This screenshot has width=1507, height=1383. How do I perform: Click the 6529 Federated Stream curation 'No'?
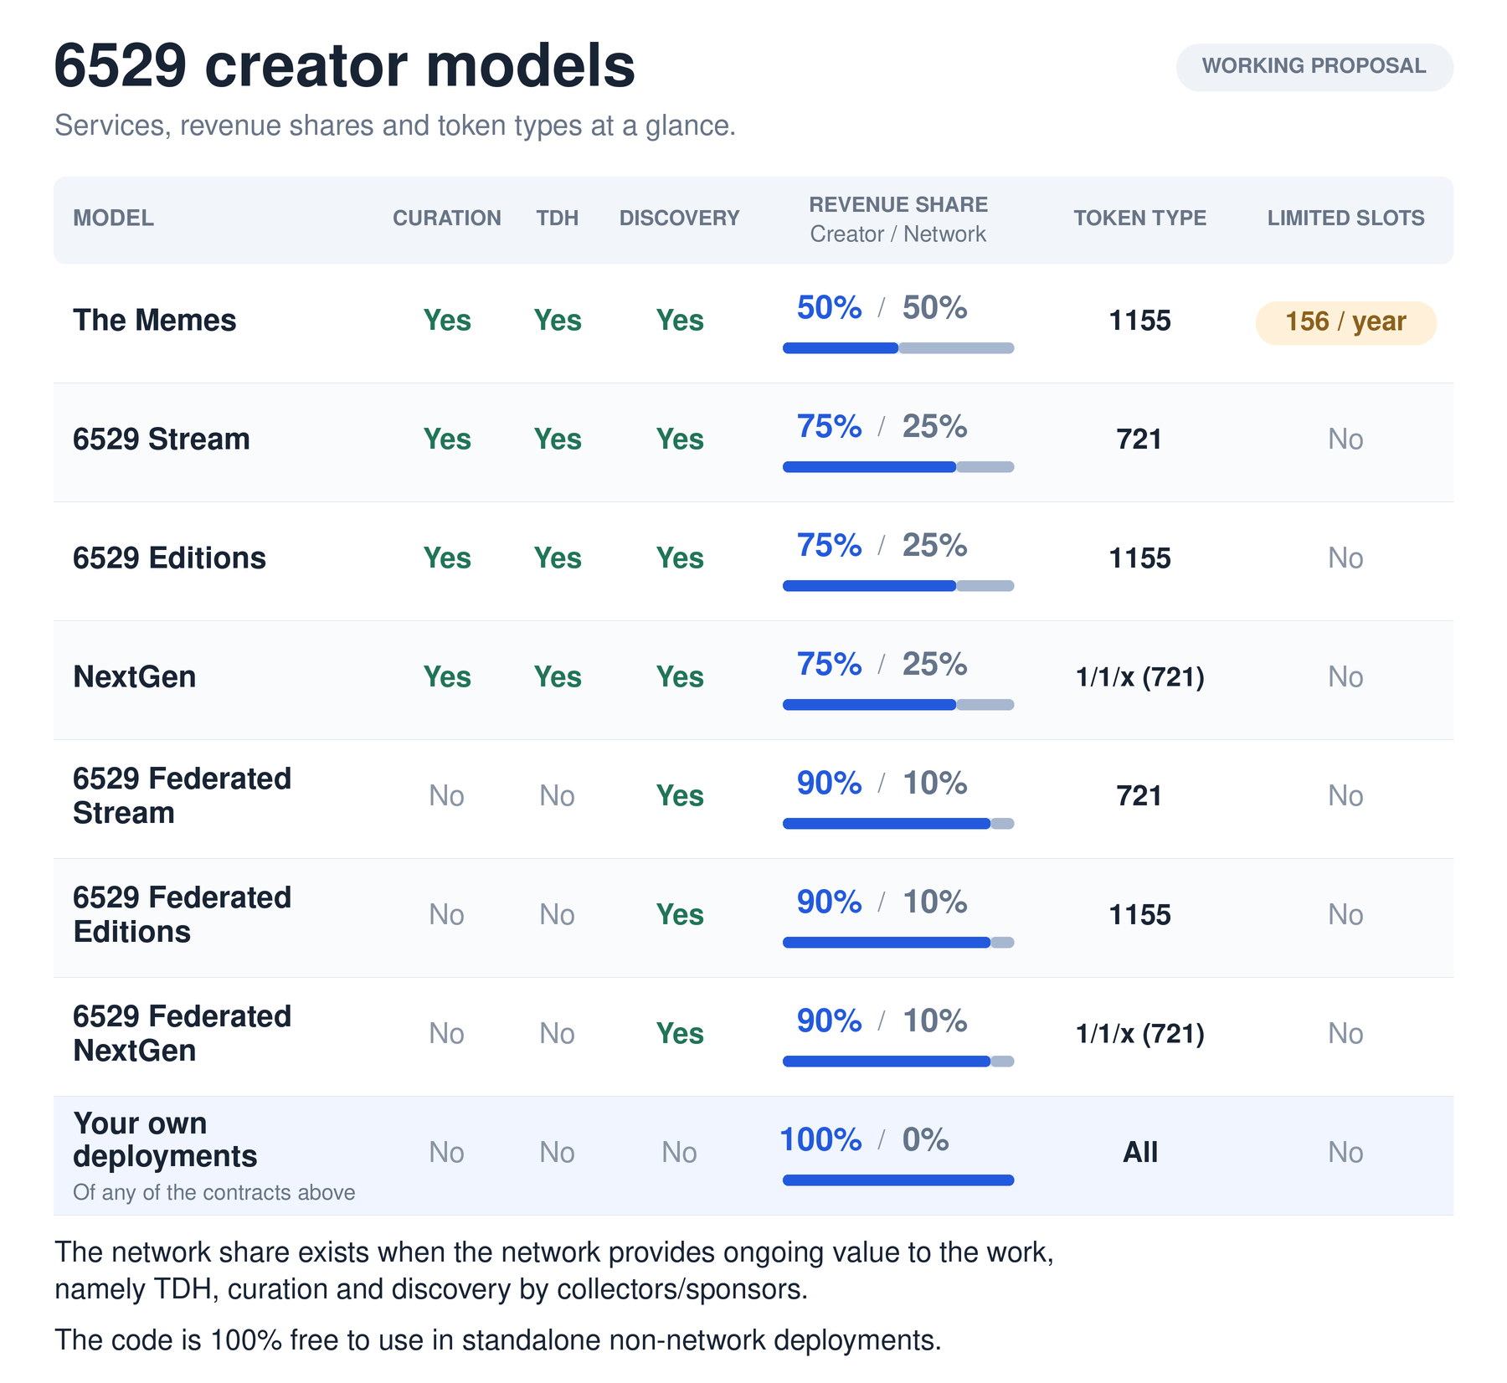click(x=447, y=796)
